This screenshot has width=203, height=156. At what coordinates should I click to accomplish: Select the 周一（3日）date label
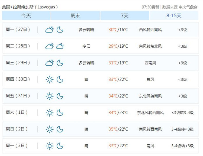click(x=17, y=145)
